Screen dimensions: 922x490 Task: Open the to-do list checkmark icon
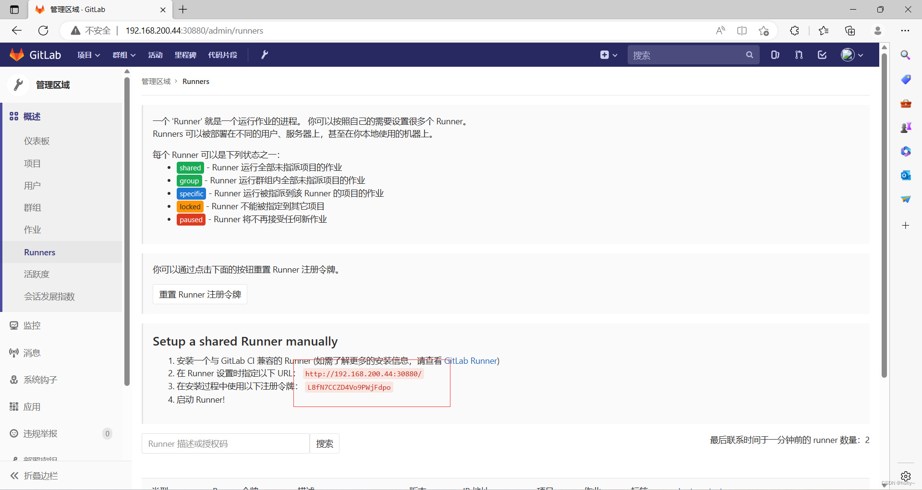[x=822, y=55]
